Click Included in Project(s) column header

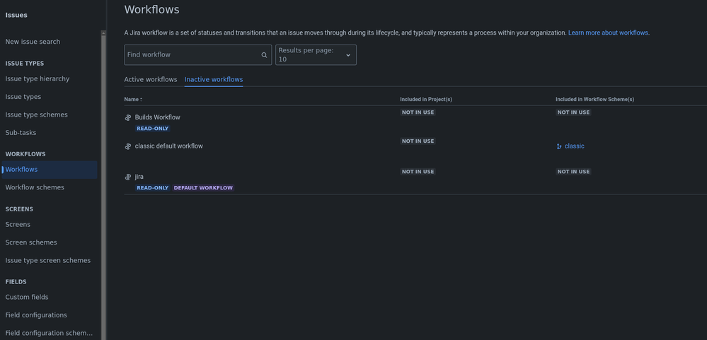[x=426, y=100]
